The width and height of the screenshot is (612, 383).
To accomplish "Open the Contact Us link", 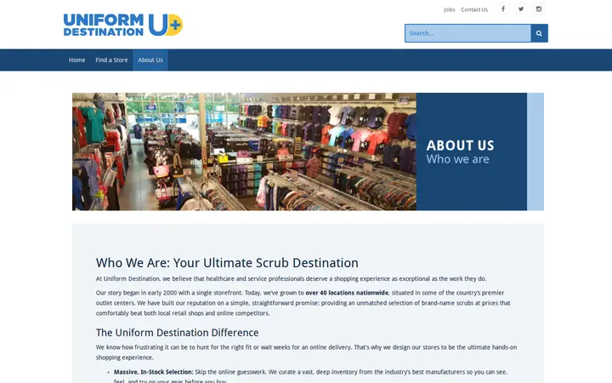I will point(474,9).
